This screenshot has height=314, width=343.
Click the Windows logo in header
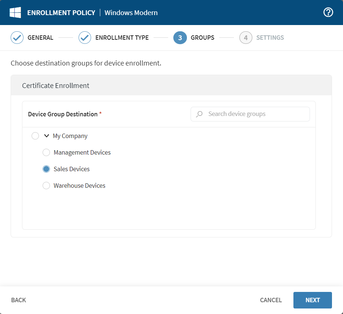15,13
